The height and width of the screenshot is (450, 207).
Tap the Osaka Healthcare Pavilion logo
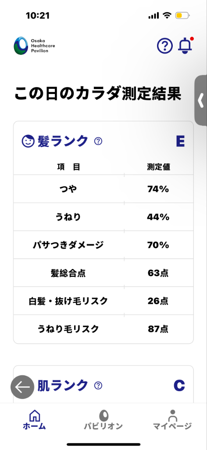click(x=34, y=46)
